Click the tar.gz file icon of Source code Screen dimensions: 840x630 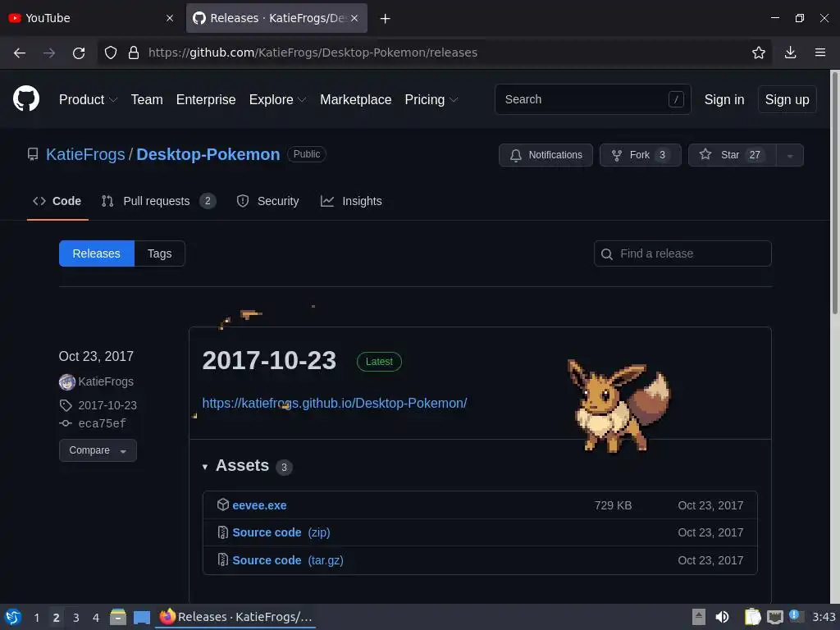pyautogui.click(x=223, y=559)
